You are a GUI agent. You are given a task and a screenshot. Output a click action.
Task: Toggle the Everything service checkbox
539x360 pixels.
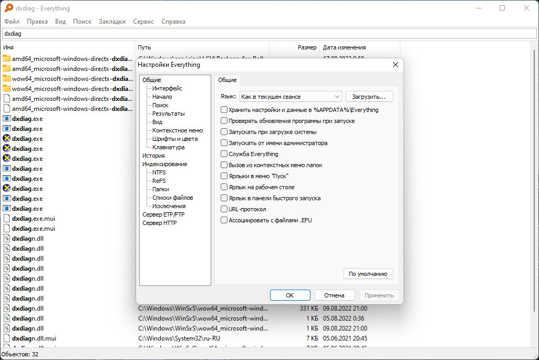tap(224, 154)
